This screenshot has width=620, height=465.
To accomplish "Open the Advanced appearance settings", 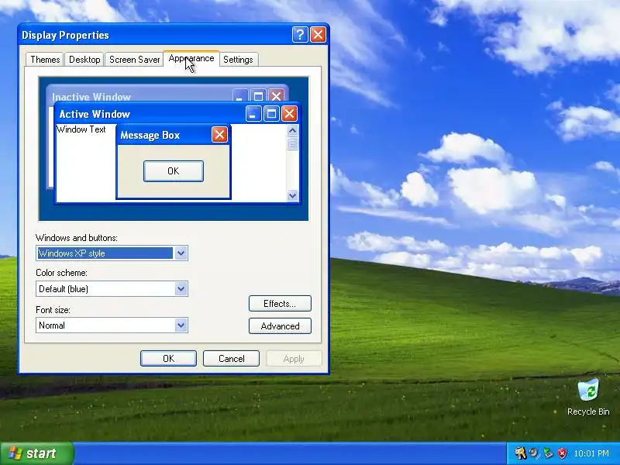I will pyautogui.click(x=280, y=326).
